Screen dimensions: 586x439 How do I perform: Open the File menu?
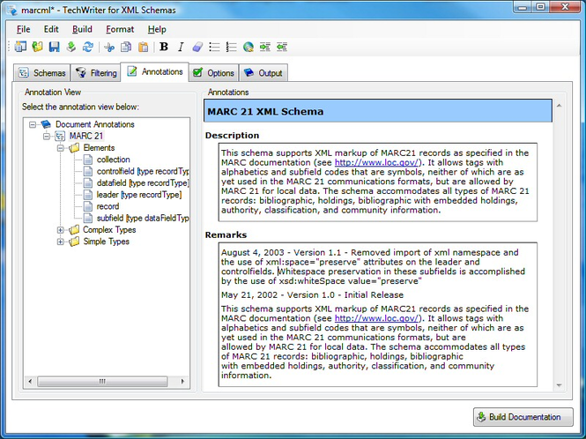coord(23,29)
